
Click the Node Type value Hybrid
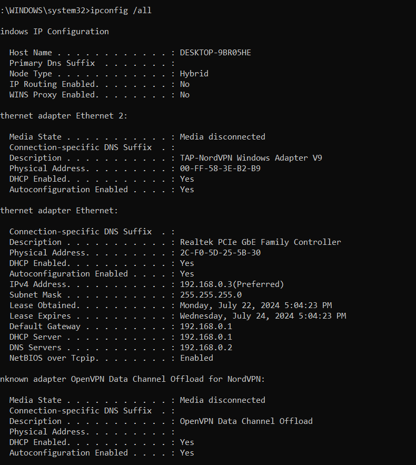(x=194, y=74)
